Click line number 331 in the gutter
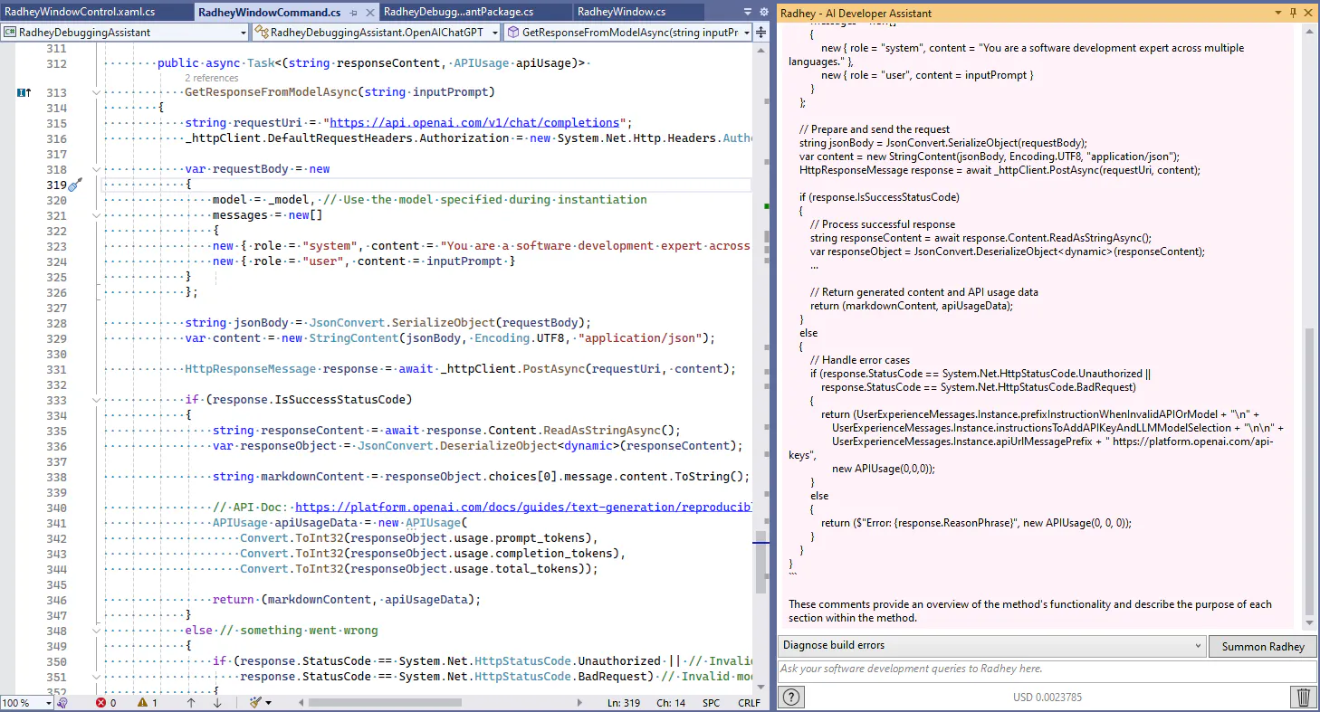Image resolution: width=1320 pixels, height=712 pixels. point(56,369)
